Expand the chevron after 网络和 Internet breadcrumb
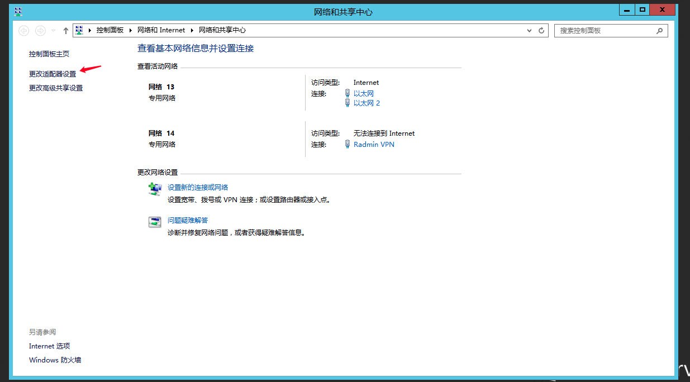The width and height of the screenshot is (690, 382). click(192, 30)
